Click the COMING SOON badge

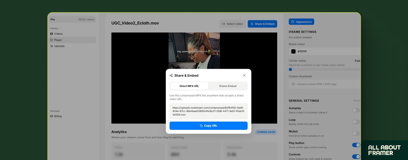coord(266,132)
